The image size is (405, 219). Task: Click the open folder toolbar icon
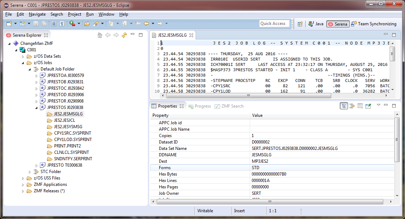(x=87, y=24)
